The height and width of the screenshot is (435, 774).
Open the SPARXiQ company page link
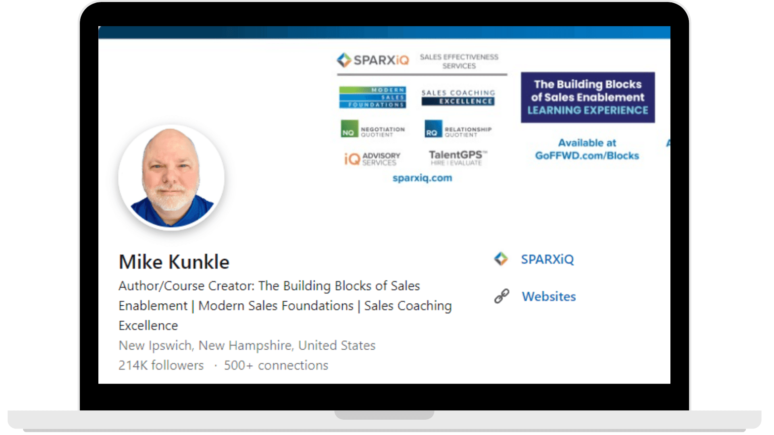[x=548, y=259]
